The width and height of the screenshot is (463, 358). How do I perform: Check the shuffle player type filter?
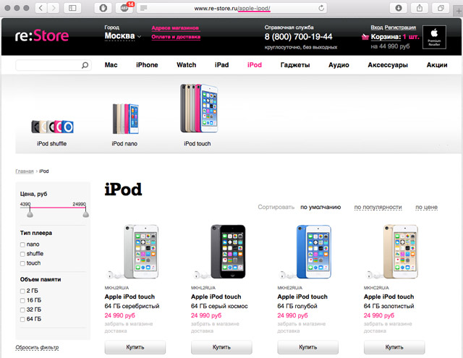(22, 254)
